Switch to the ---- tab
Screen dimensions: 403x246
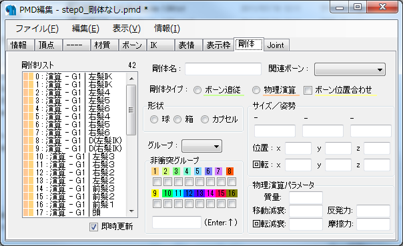click(76, 45)
